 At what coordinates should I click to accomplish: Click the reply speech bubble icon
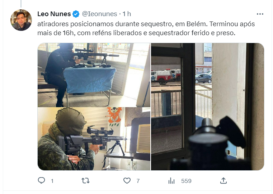pyautogui.click(x=42, y=181)
